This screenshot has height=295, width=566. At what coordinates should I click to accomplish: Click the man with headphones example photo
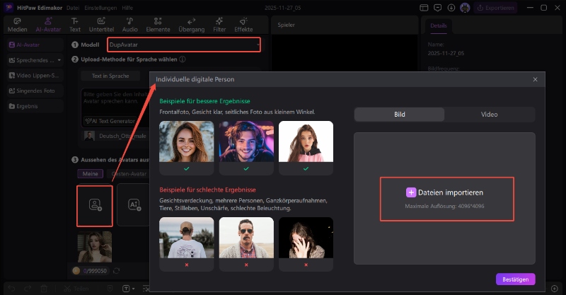[x=246, y=141]
